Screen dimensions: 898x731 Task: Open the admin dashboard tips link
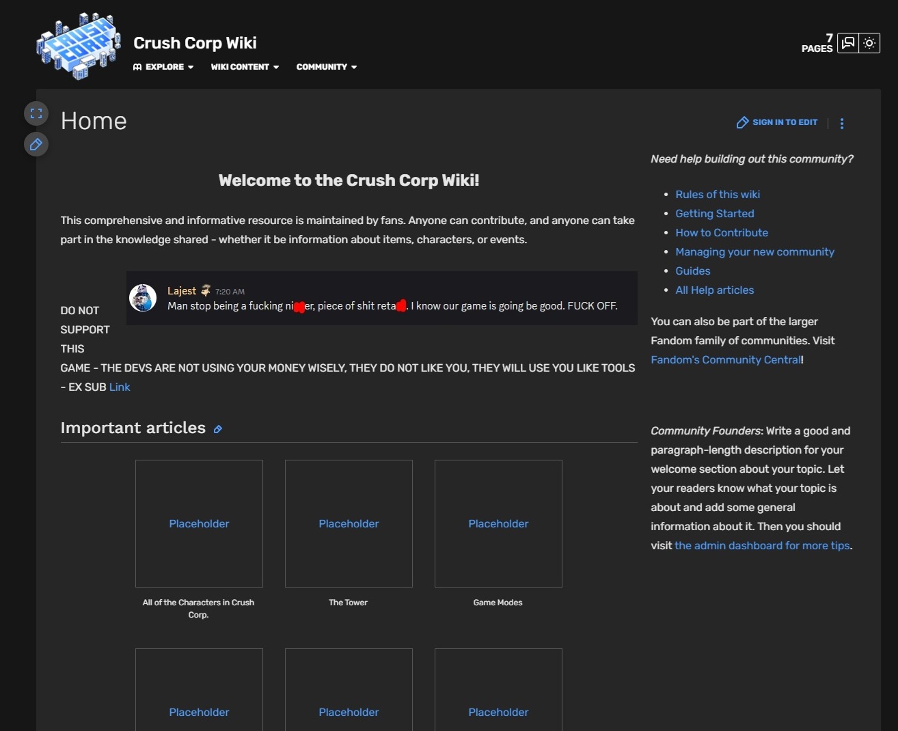[762, 546]
